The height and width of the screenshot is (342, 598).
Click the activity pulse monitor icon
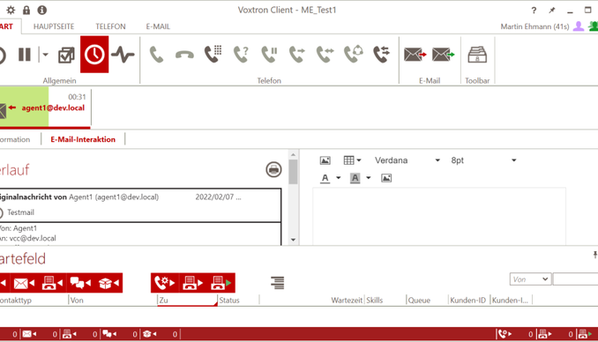tap(123, 55)
